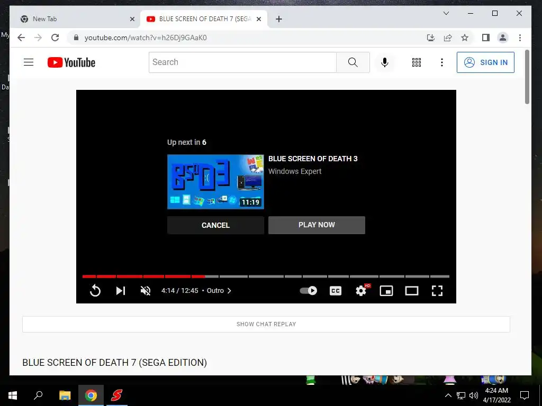Focus the YouTube search field
This screenshot has height=406, width=542.
pyautogui.click(x=242, y=62)
